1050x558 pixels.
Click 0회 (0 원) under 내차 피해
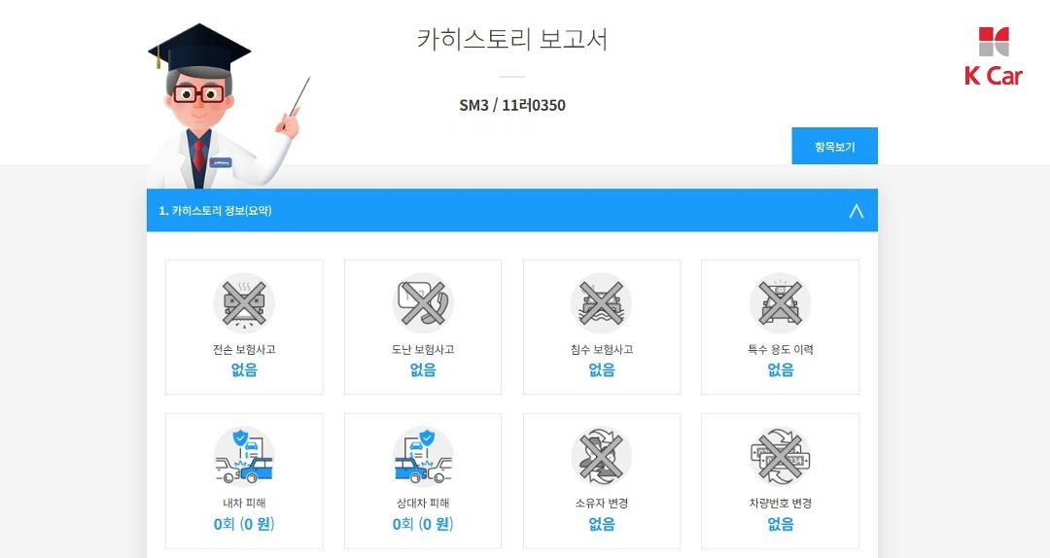point(244,524)
